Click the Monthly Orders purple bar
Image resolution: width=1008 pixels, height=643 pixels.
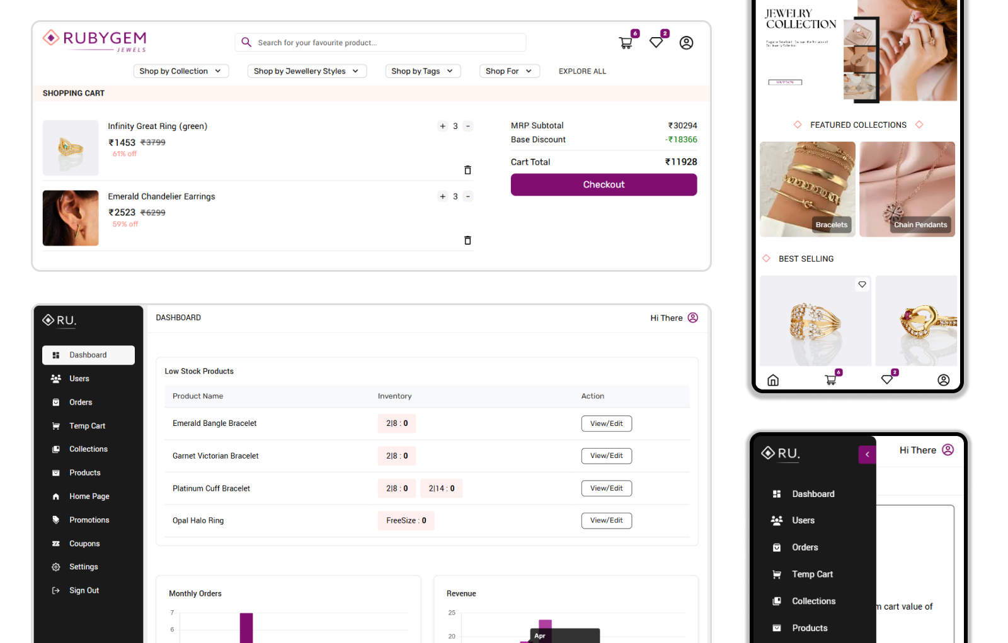click(x=246, y=628)
